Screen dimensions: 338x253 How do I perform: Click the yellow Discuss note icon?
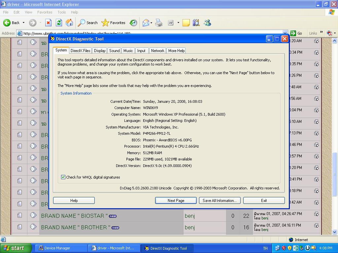tap(186, 23)
